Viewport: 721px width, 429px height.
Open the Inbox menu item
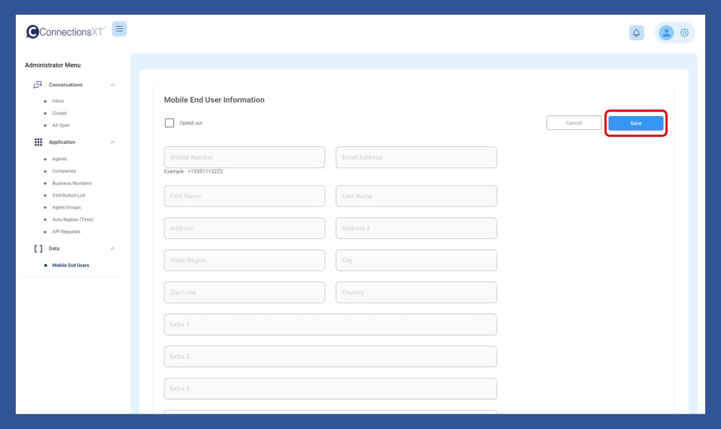58,101
